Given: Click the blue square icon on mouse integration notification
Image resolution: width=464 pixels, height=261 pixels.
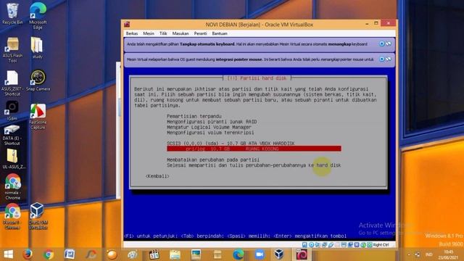Looking at the screenshot, I should tap(382, 59).
